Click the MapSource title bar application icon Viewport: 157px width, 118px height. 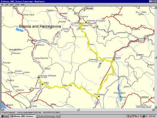click(2, 2)
